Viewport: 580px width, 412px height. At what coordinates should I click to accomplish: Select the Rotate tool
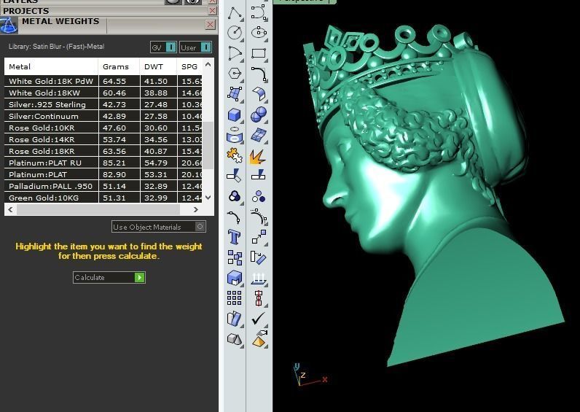tap(259, 257)
